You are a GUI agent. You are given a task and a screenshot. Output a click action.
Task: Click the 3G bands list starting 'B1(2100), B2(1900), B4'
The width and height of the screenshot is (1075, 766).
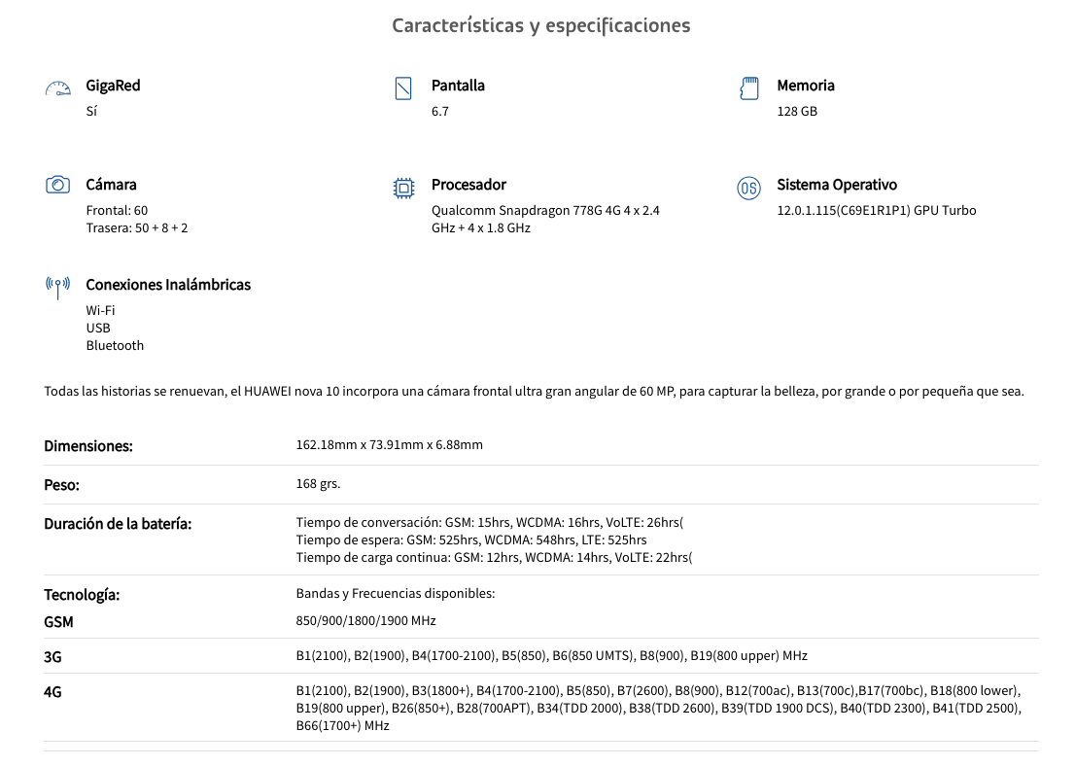(552, 656)
